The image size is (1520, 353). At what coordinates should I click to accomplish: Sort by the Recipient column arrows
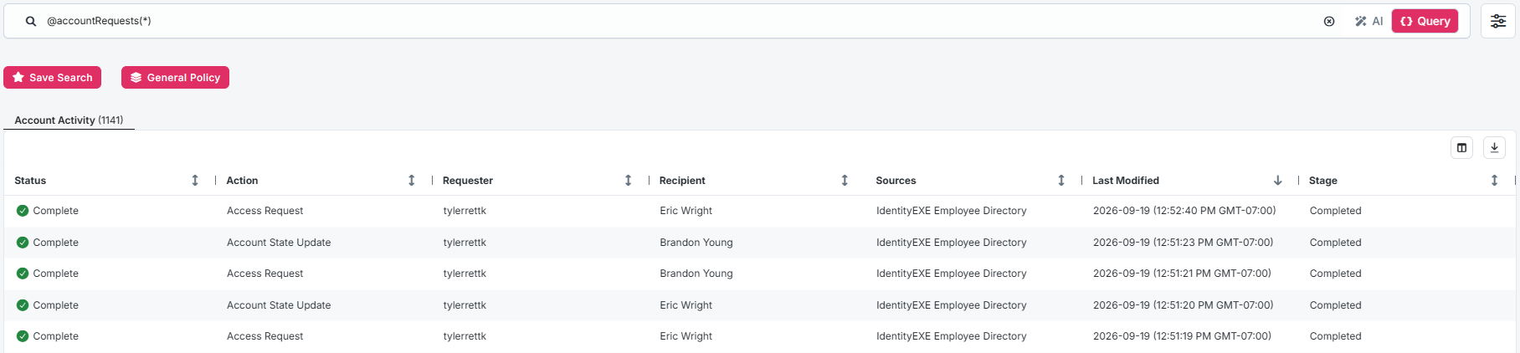pyautogui.click(x=845, y=181)
